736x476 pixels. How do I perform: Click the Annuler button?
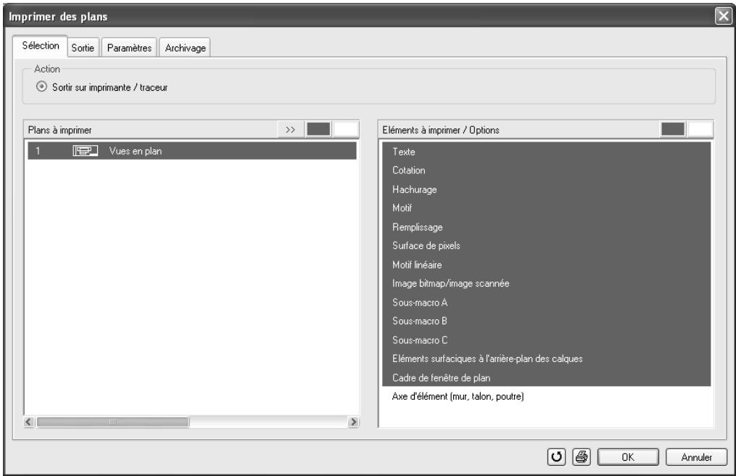pos(697,457)
